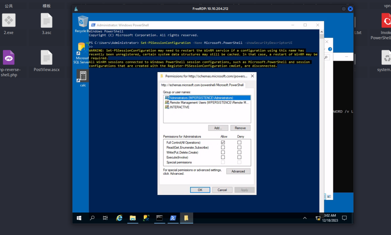The width and height of the screenshot is (391, 235).
Task: Check Allow for Read(Get,Enumerate,Subscribe)
Action: coord(223,148)
